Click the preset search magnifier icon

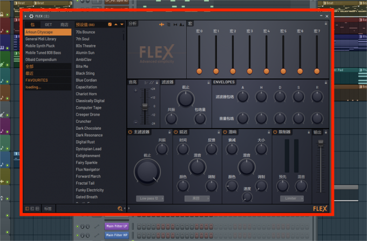click(120, 209)
